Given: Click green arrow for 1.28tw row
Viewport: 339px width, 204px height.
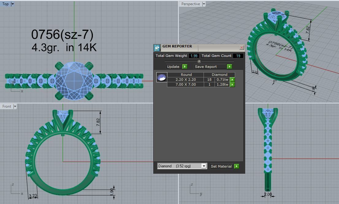Looking at the screenshot, I should [x=232, y=84].
